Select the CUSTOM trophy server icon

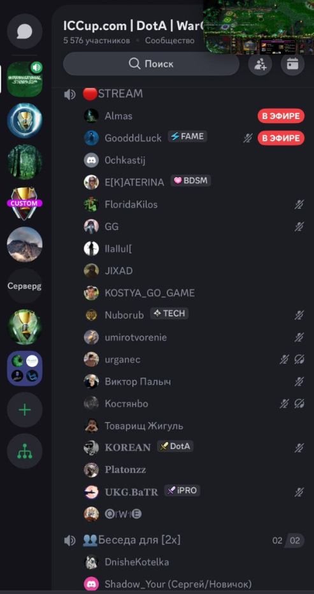point(25,204)
